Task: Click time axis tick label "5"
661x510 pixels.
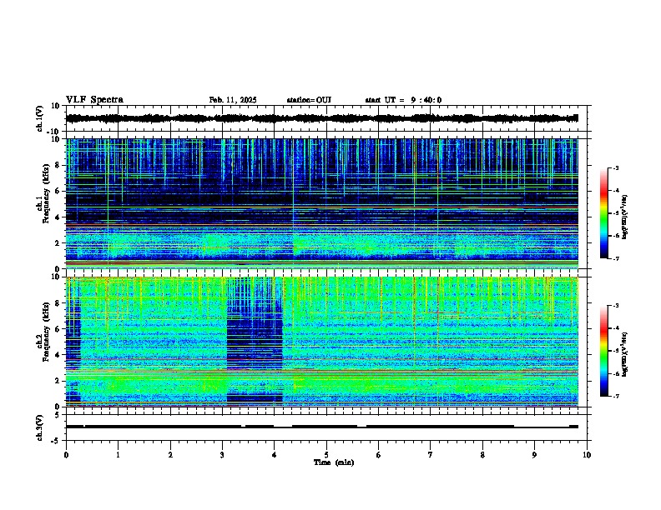Action: (x=326, y=455)
